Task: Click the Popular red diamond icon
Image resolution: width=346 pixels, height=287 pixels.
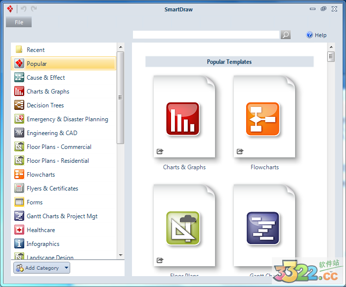Action: [x=19, y=63]
